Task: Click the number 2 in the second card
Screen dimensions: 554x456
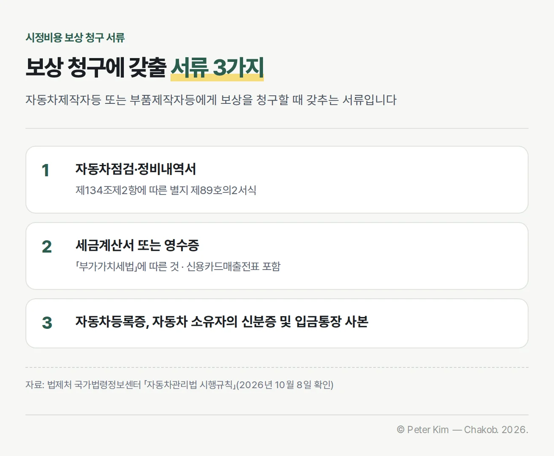Action: 47,247
